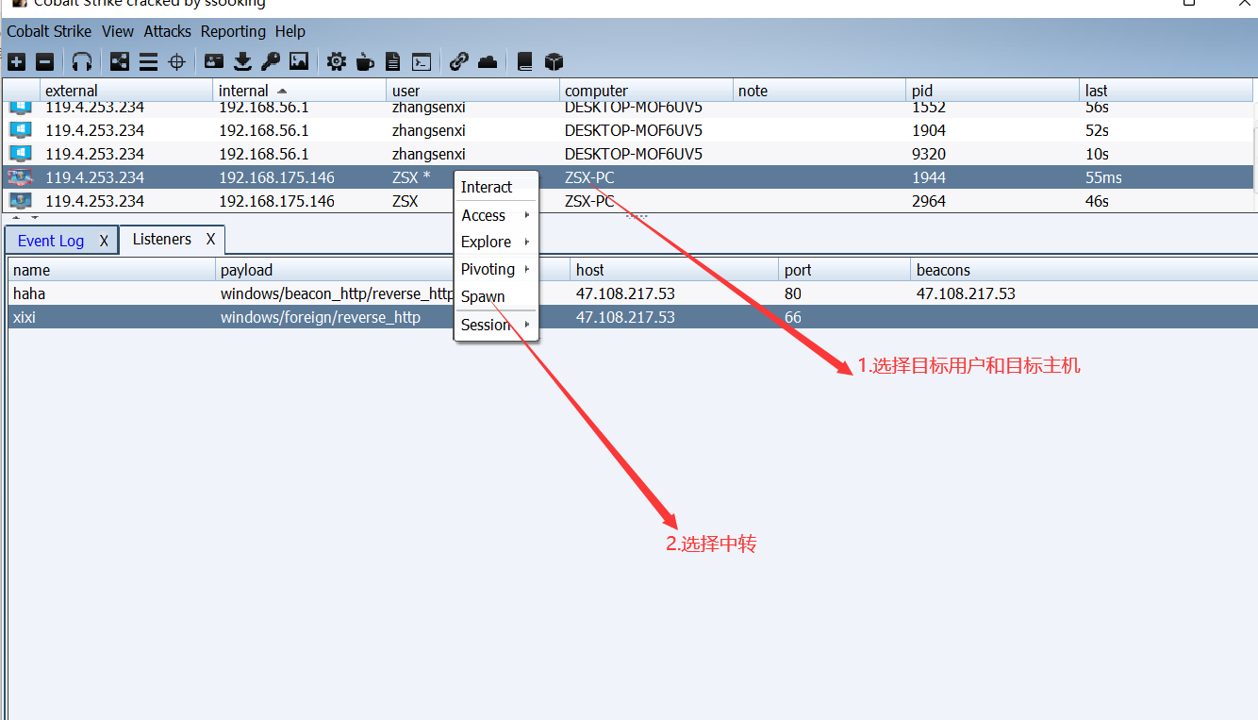Sort sessions by internal column header

(x=300, y=91)
